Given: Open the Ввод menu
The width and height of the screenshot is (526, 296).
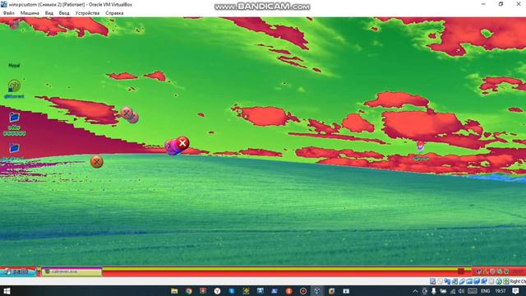Looking at the screenshot, I should point(64,13).
